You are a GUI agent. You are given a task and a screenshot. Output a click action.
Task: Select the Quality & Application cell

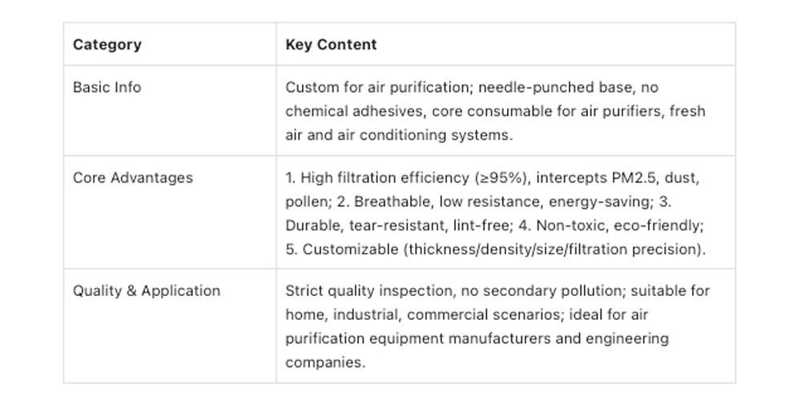point(170,326)
